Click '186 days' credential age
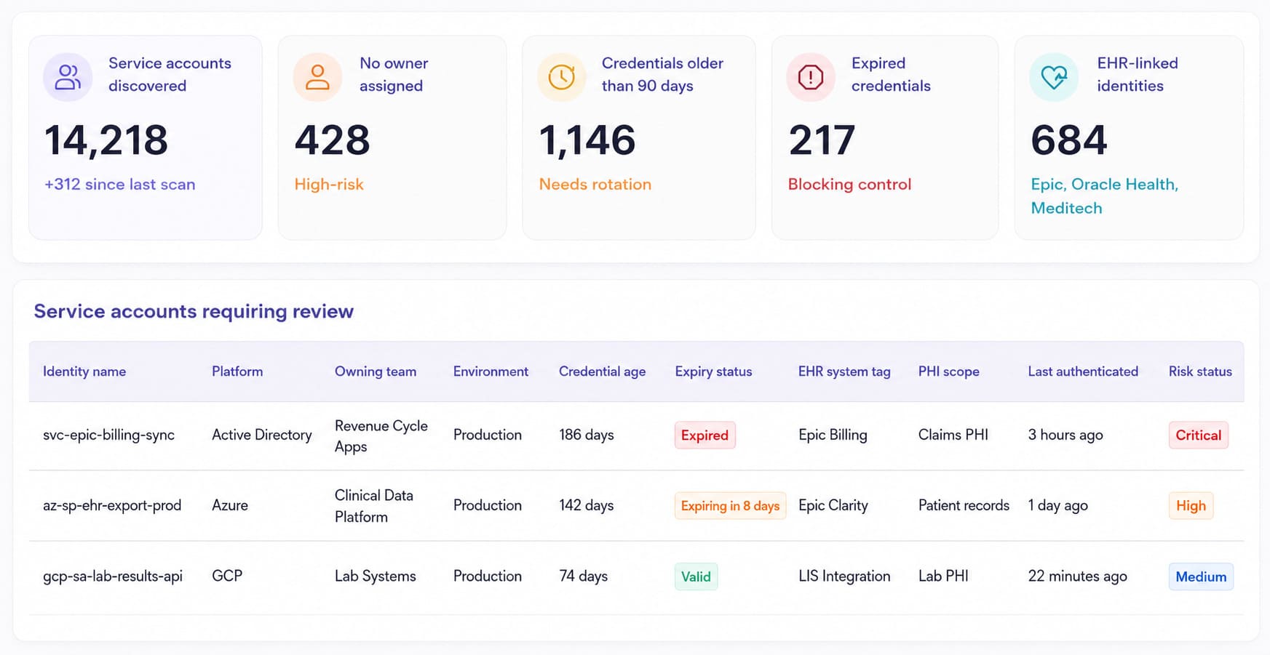Screen dimensions: 1270x655 pos(587,435)
